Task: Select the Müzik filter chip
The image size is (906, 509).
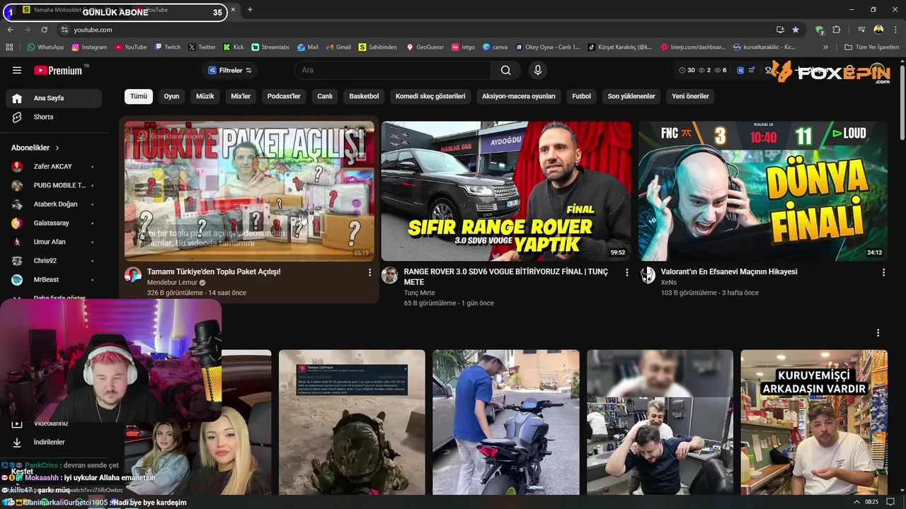Action: tap(205, 96)
